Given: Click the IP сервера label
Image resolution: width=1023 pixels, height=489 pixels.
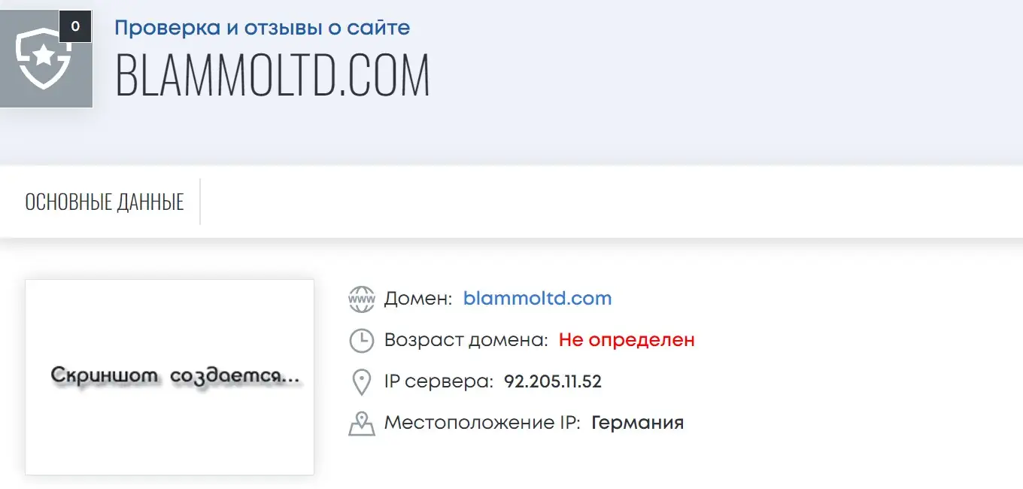Looking at the screenshot, I should tap(439, 381).
